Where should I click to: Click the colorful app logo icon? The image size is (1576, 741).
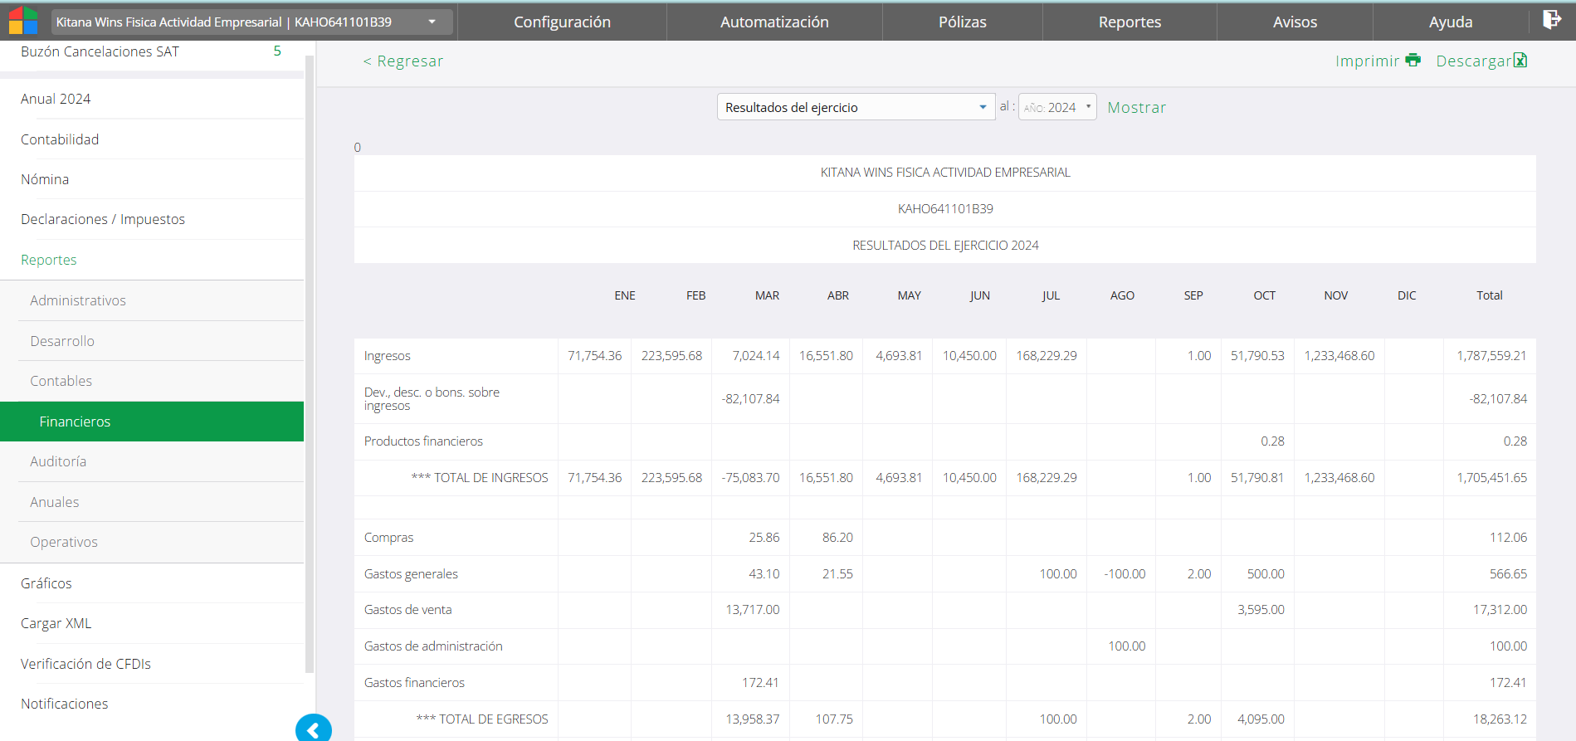23,21
